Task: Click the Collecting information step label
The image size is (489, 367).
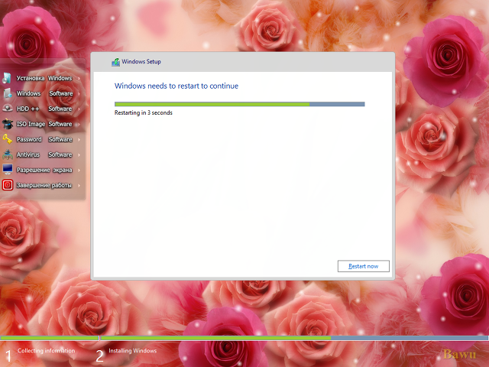Action: [x=46, y=351]
